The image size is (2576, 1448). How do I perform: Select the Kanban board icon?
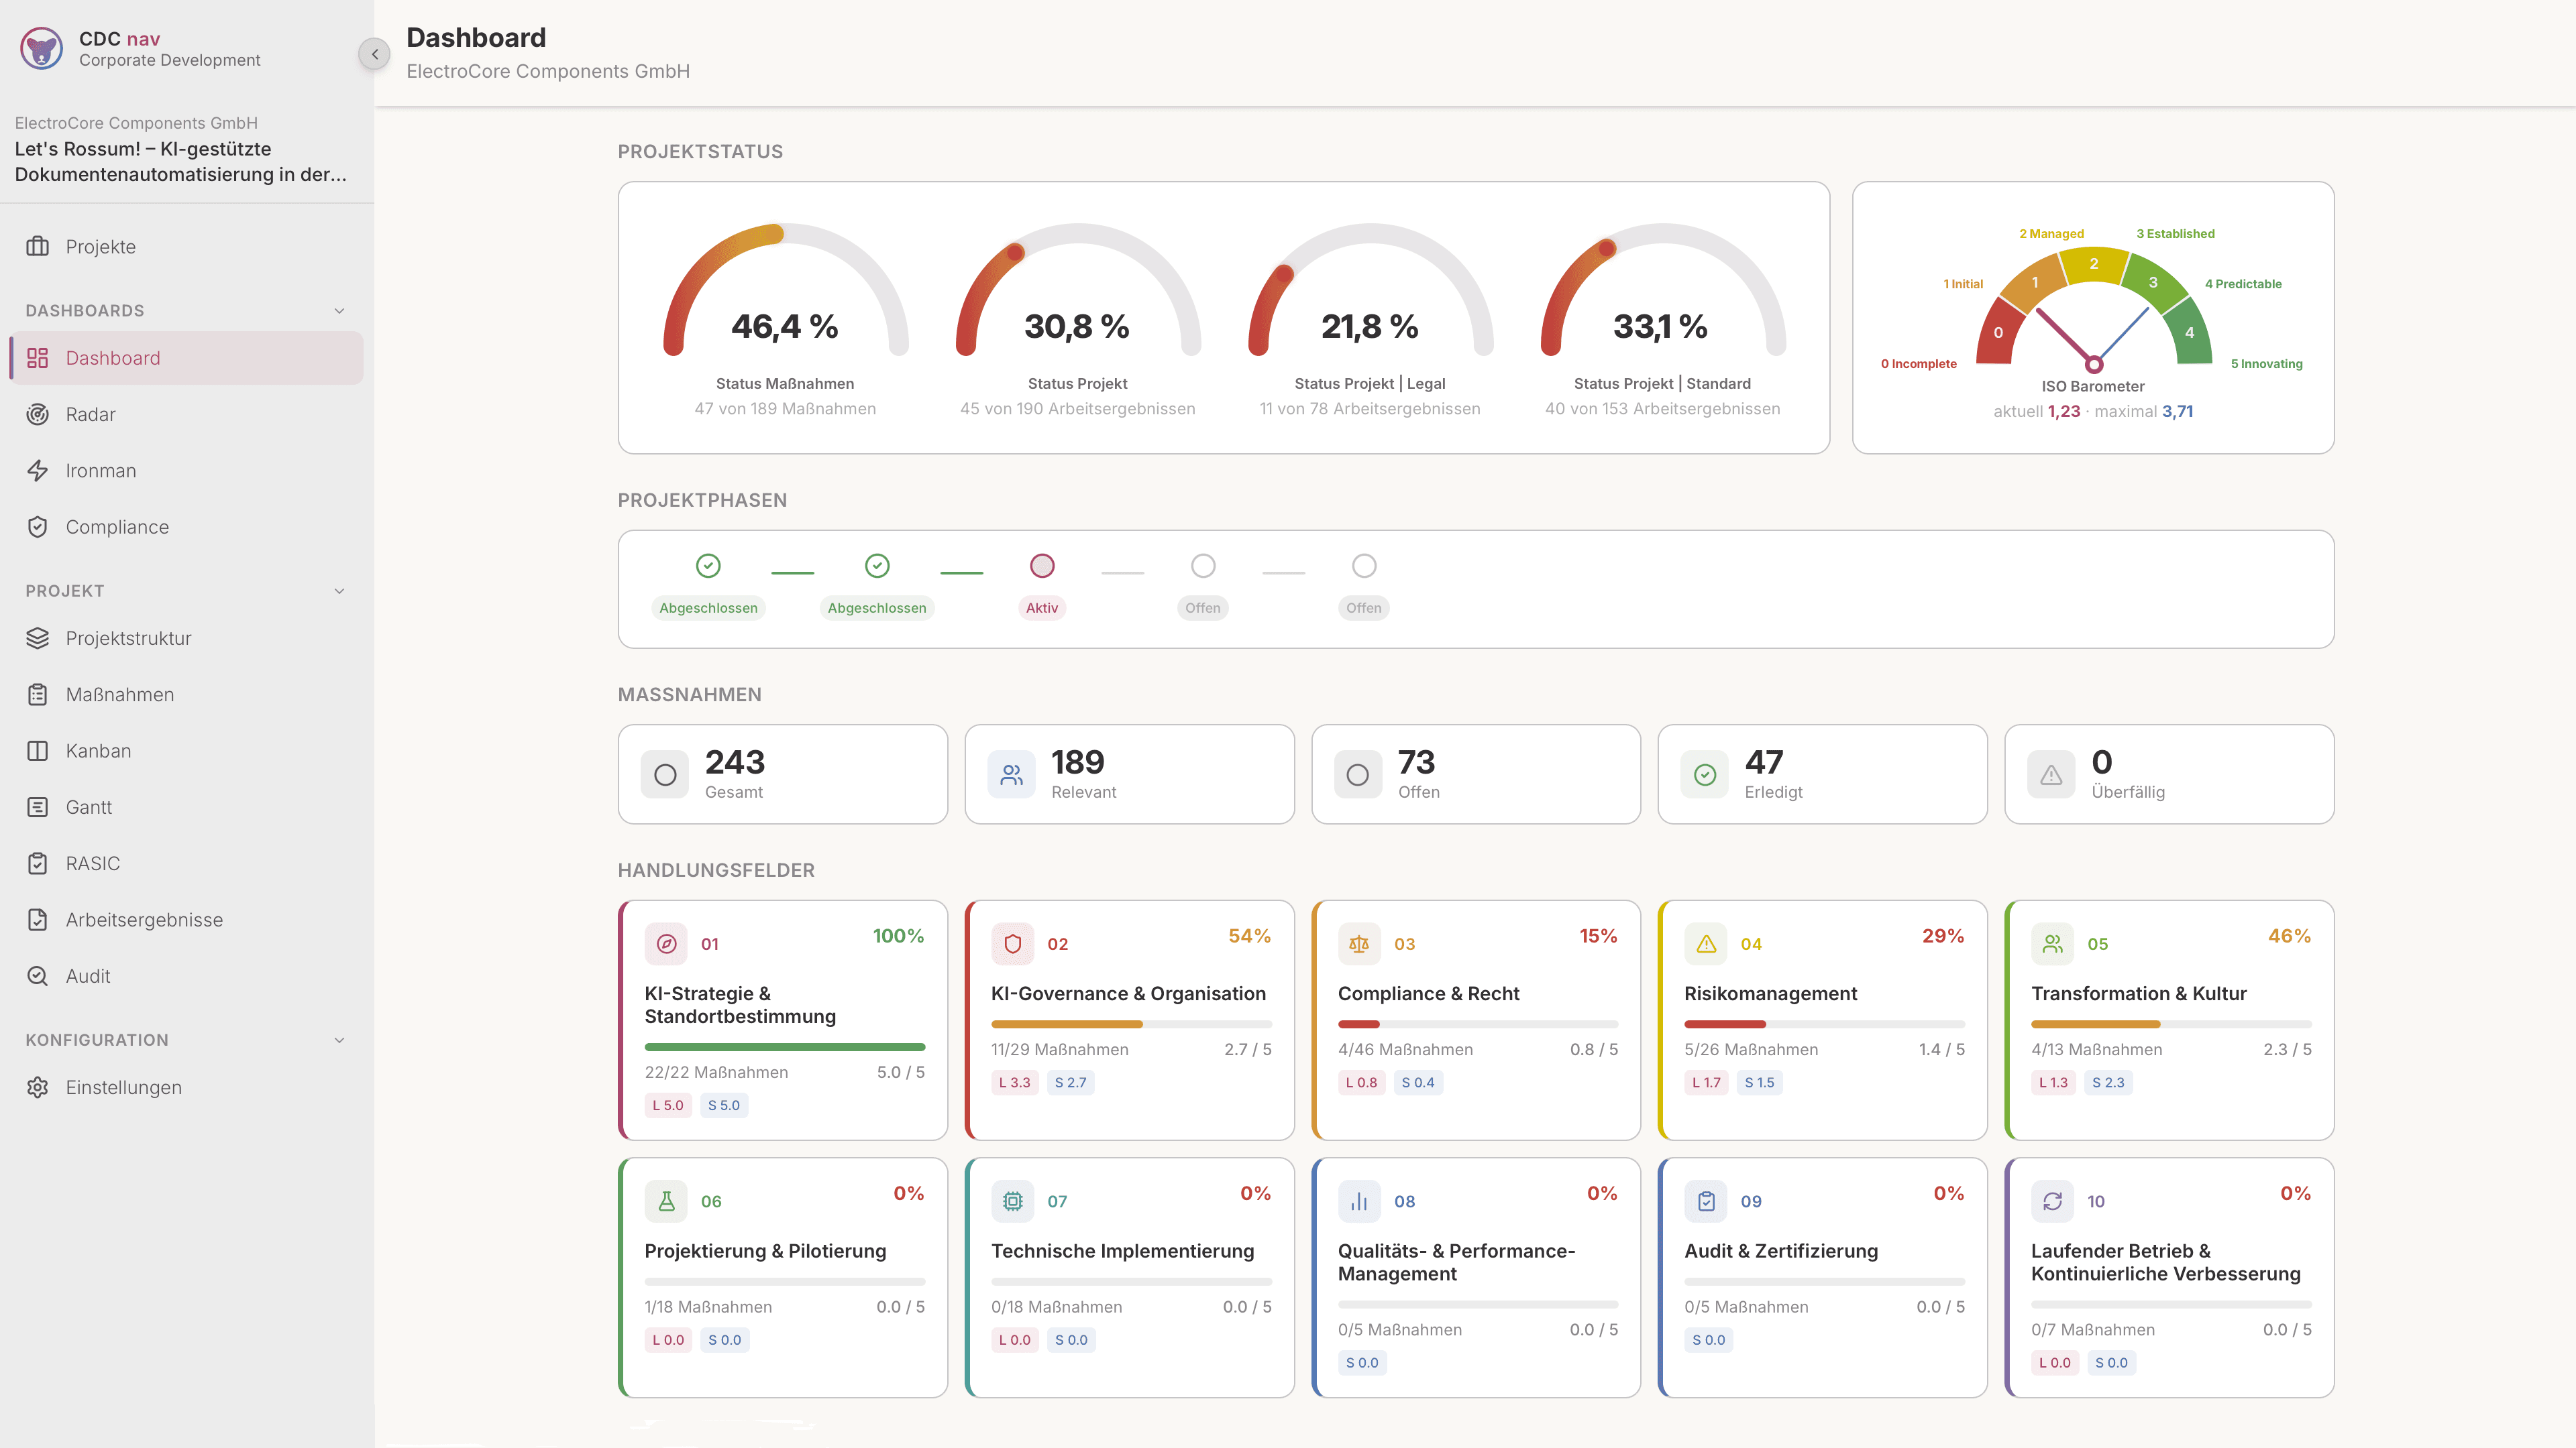coord(37,751)
